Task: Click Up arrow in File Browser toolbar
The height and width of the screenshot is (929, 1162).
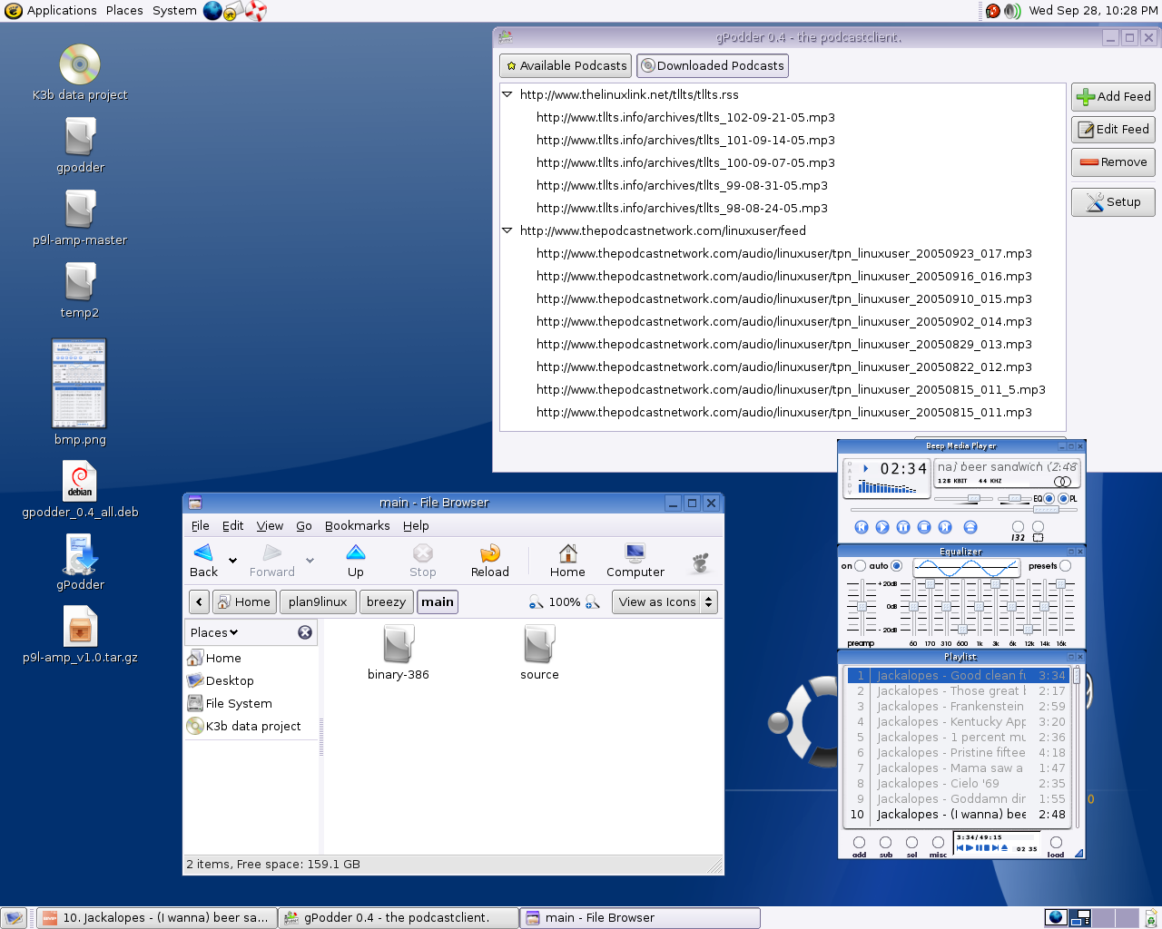Action: tap(356, 553)
